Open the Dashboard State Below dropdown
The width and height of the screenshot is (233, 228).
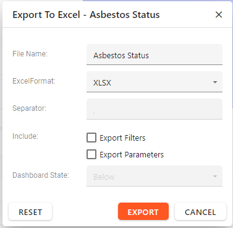(155, 176)
